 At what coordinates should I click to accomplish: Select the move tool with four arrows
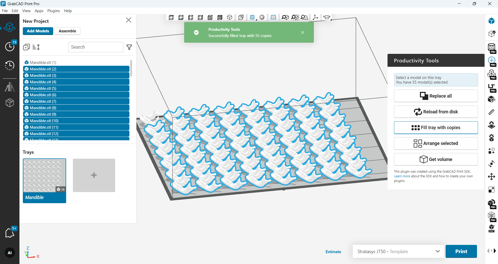tap(491, 177)
